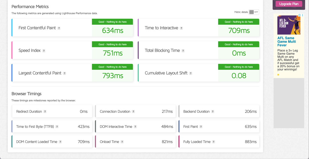309x159 pixels.
Task: Click the Redirect Duration label
Action: 29,112
